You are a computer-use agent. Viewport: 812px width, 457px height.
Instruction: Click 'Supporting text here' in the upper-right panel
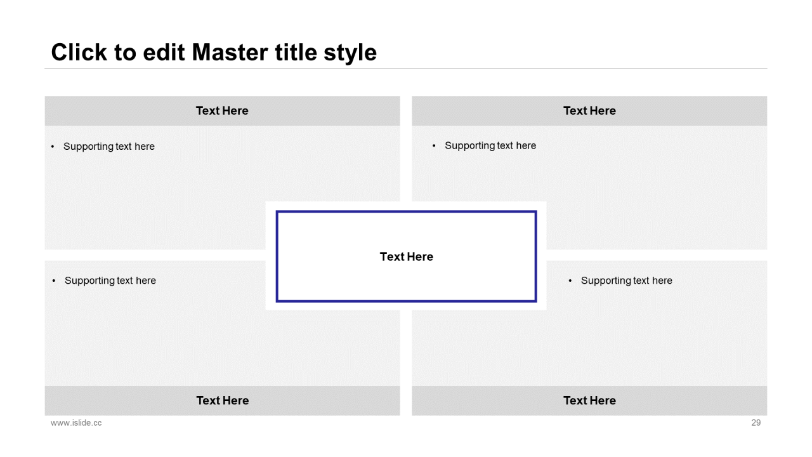click(x=490, y=145)
